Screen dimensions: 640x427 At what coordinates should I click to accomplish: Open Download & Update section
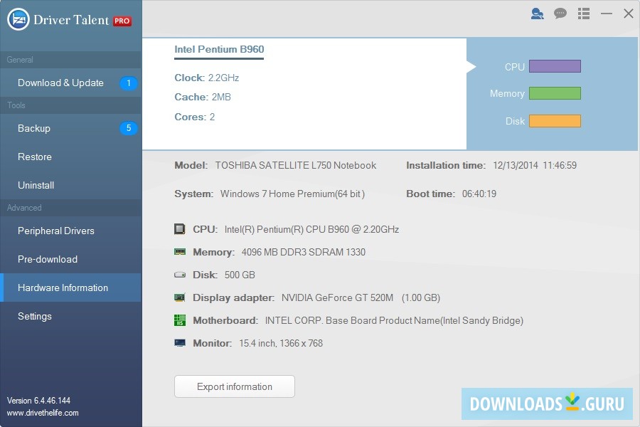(70, 83)
